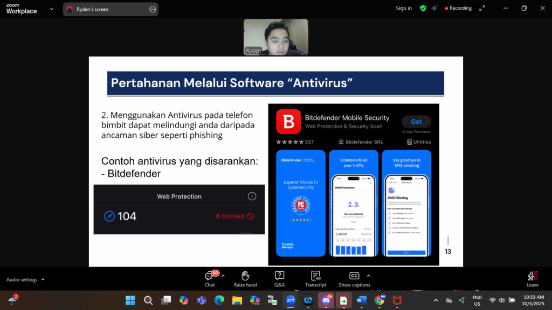Click the Sign in link

(403, 9)
